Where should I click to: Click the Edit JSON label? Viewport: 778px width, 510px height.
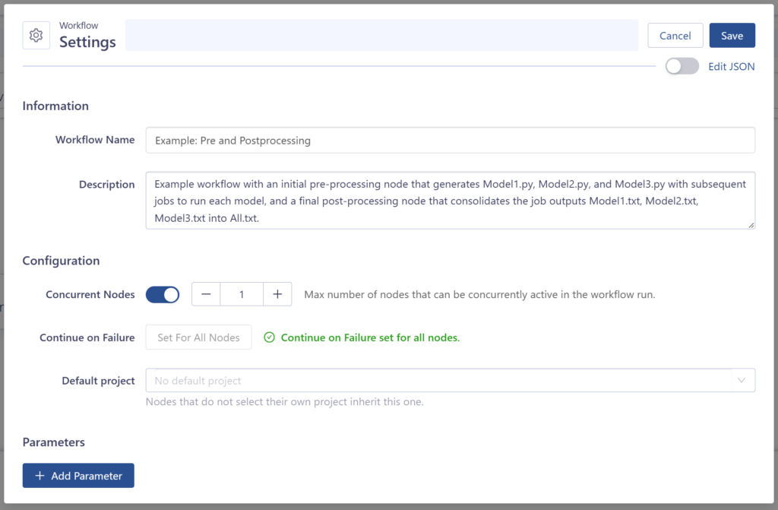[732, 67]
